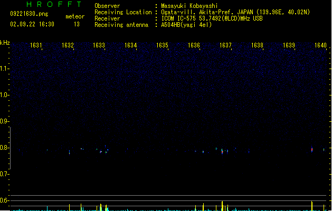Screen dimensions: 332x211
Task: Click the 1632 time marker
Action: pyautogui.click(x=68, y=45)
